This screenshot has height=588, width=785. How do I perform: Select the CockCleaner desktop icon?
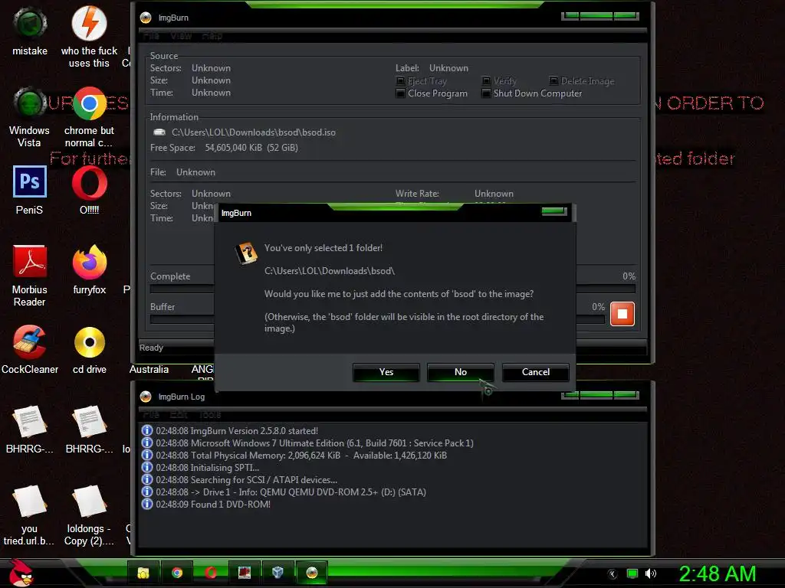(x=30, y=349)
